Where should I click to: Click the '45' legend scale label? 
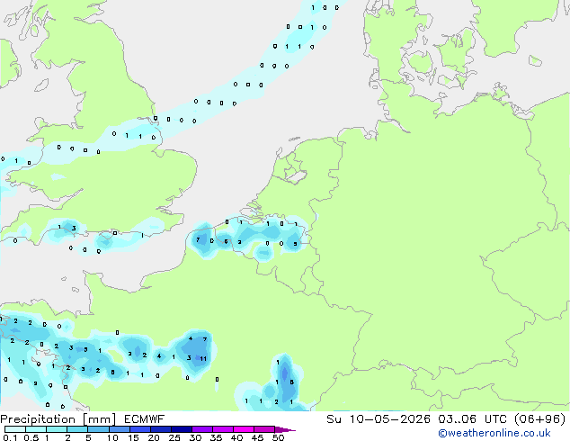(257, 437)
